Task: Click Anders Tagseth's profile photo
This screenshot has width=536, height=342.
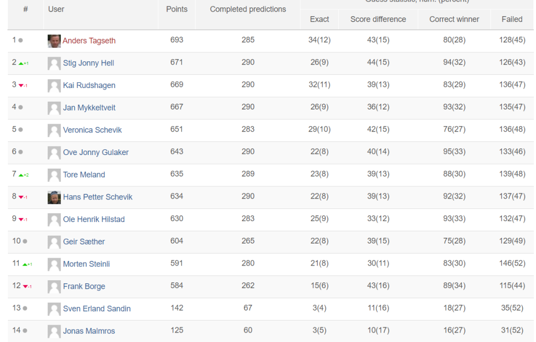Action: click(x=54, y=41)
